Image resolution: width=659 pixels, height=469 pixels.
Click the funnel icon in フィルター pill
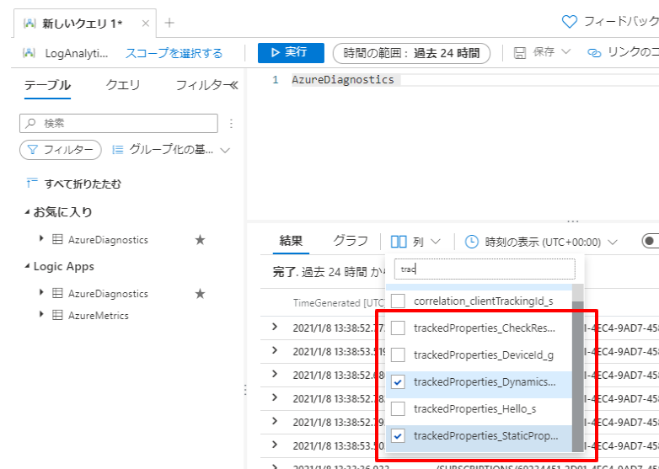point(32,150)
